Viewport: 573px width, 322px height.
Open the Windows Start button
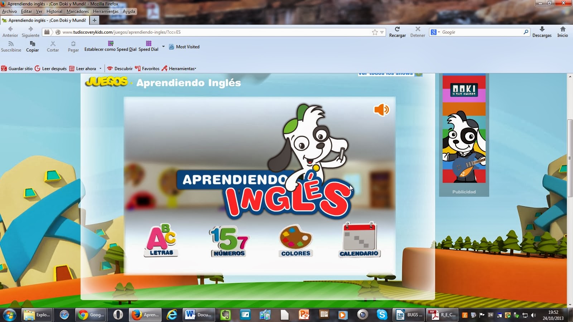pyautogui.click(x=9, y=315)
